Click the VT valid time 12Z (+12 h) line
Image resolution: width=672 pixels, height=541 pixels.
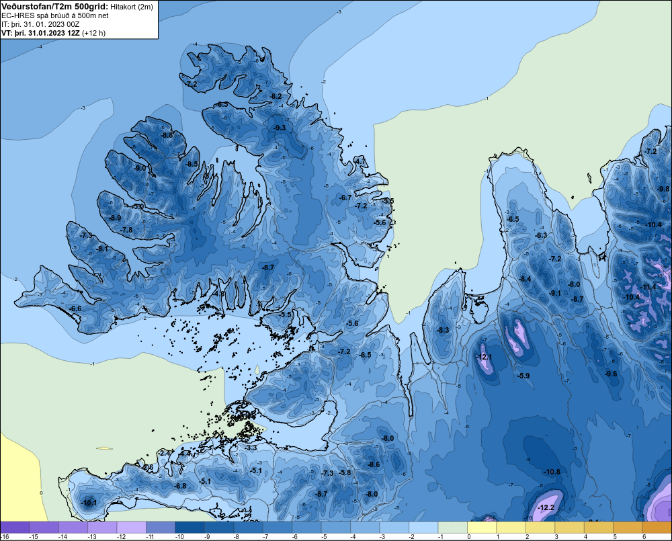(x=53, y=33)
